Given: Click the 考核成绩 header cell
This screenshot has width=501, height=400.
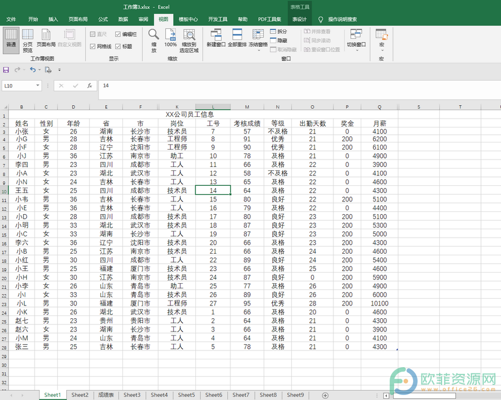Looking at the screenshot, I should tap(247, 124).
